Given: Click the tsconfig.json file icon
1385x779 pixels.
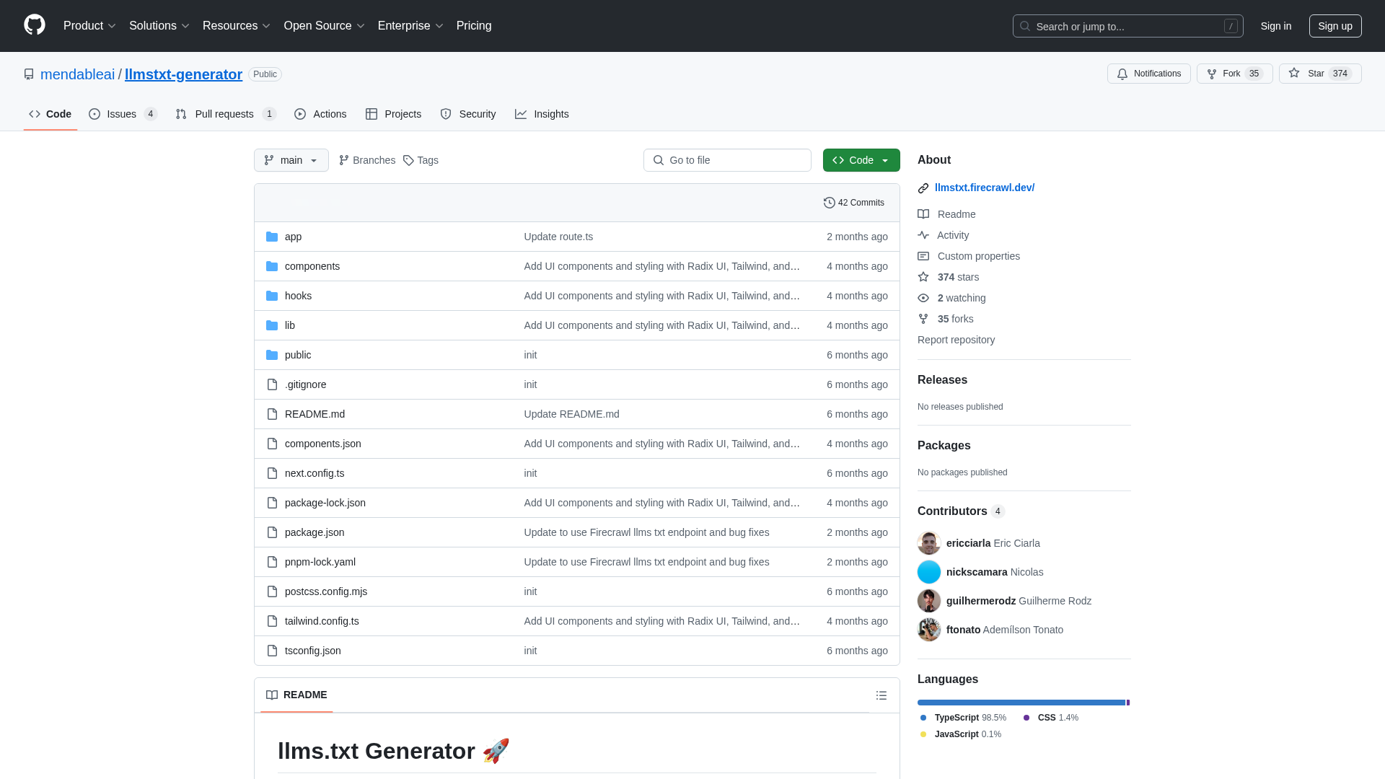Looking at the screenshot, I should click(272, 651).
